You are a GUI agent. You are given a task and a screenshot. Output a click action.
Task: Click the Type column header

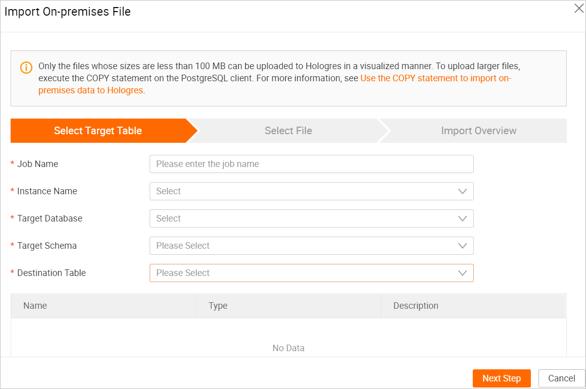tap(218, 306)
